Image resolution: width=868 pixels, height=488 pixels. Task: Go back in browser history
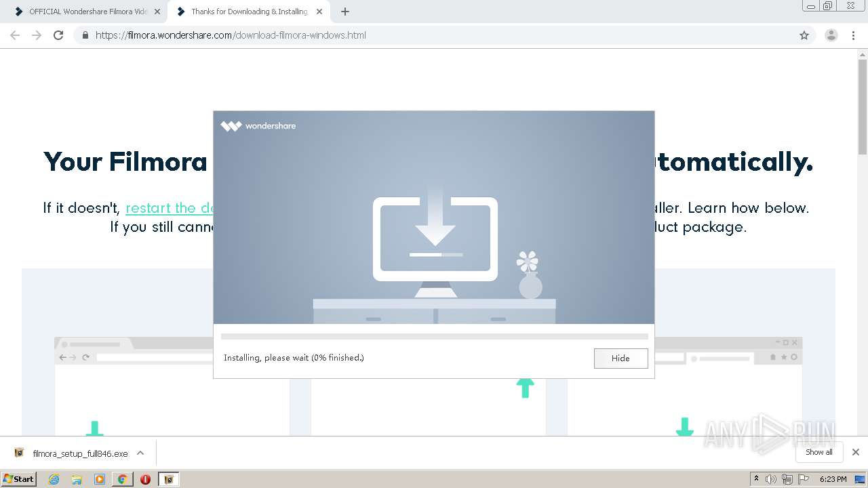pyautogui.click(x=15, y=35)
